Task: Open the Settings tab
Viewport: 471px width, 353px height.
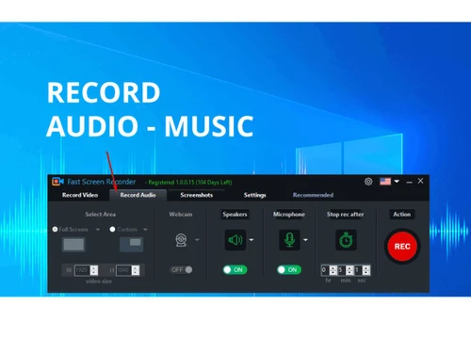Action: (254, 195)
